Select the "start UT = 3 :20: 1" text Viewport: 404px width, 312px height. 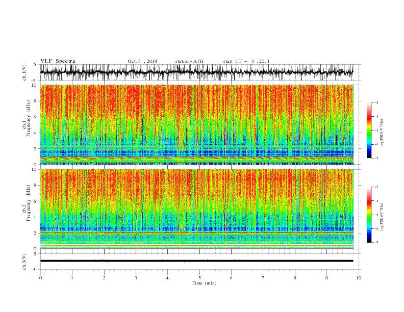click(x=246, y=61)
